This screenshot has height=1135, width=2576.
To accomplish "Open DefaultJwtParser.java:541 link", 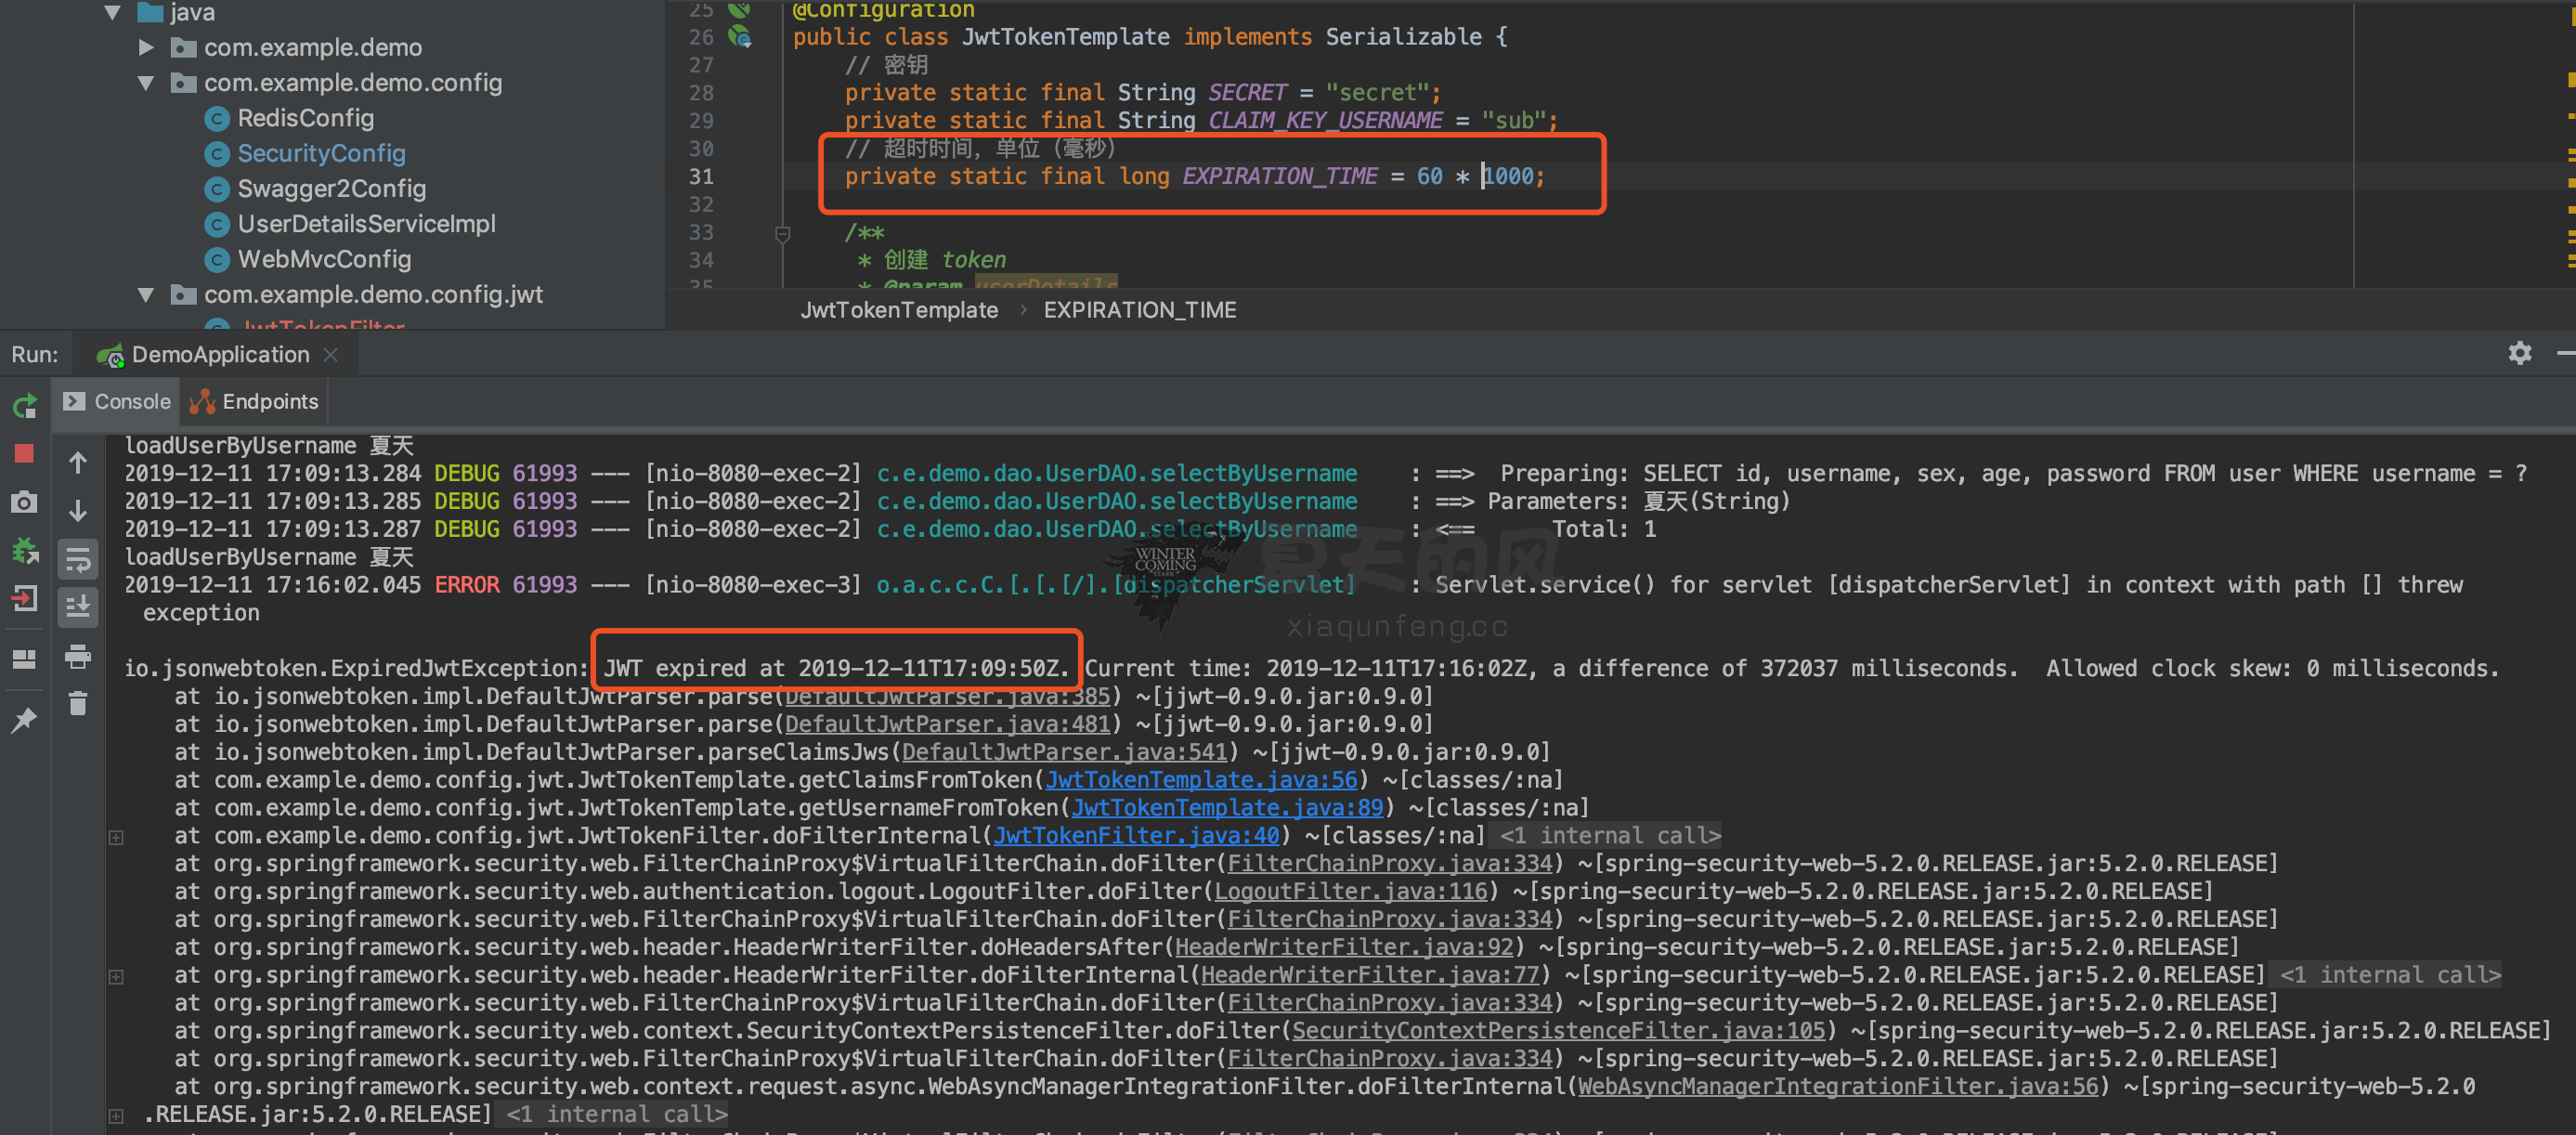I will [x=1065, y=752].
